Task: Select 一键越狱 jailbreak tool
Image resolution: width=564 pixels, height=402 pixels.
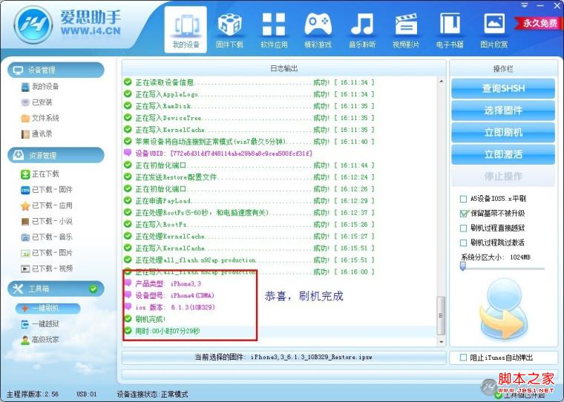Action: [x=40, y=324]
